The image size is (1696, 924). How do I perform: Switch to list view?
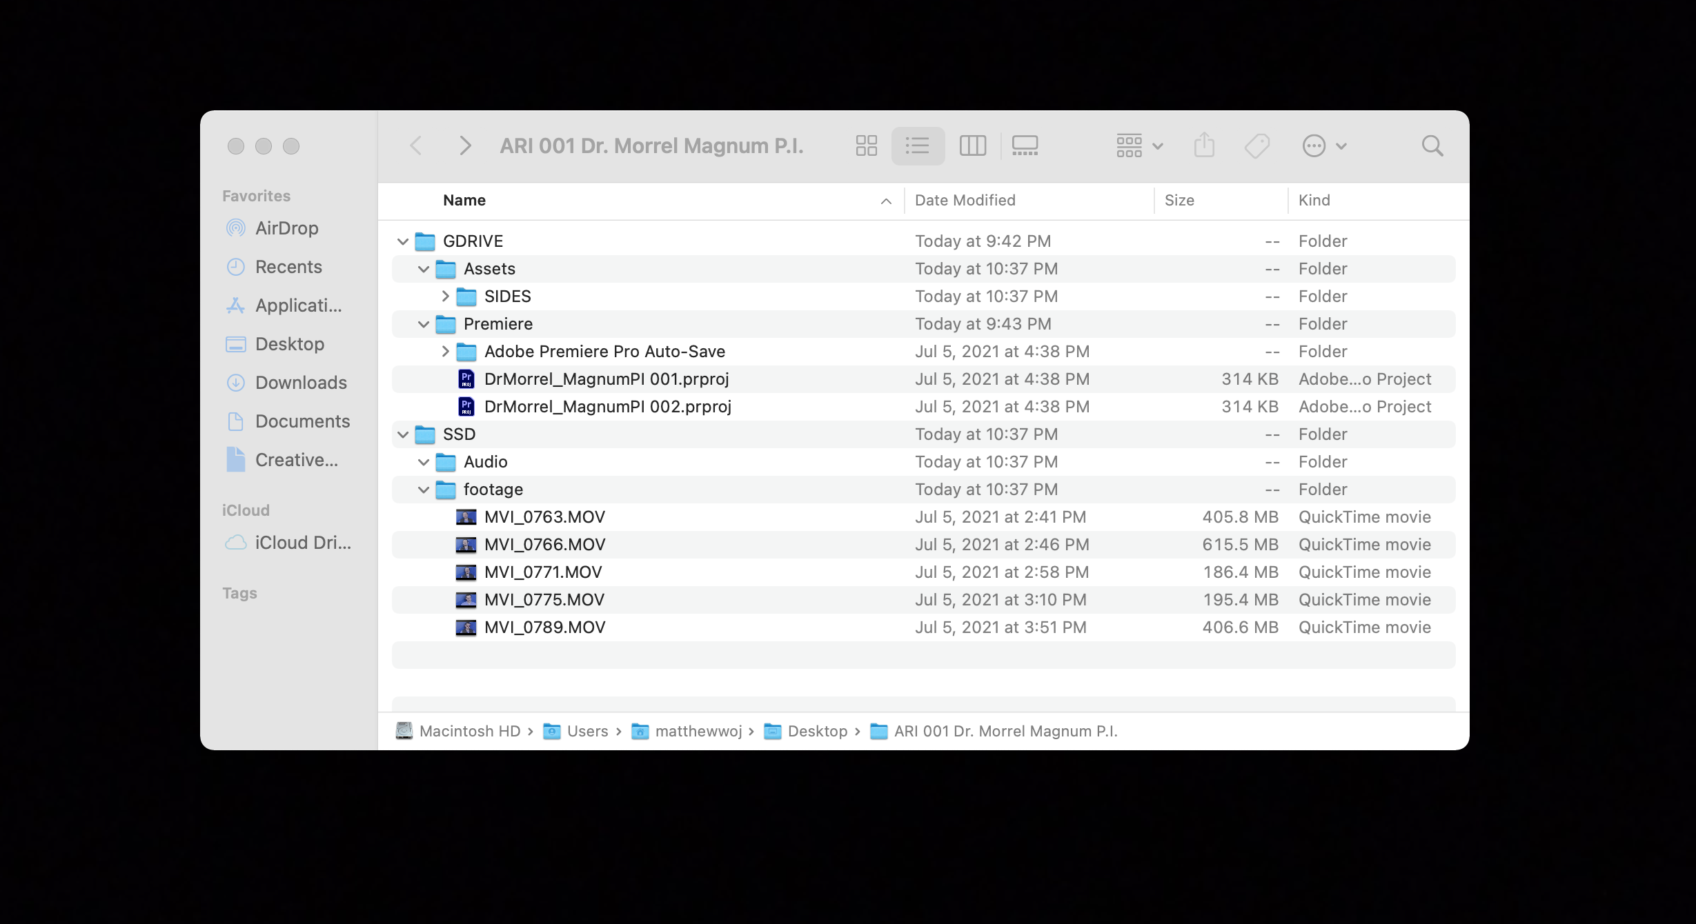pos(918,145)
